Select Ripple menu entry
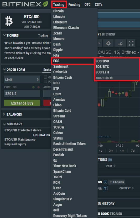The height and width of the screenshot is (218, 140). click(58, 50)
